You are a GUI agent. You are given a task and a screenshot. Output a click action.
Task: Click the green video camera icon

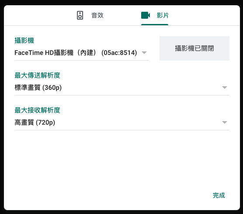[x=146, y=15]
